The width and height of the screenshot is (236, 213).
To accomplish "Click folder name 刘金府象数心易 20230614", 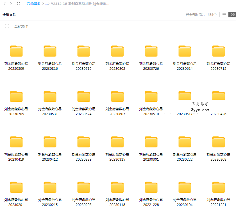I will click(185, 66).
